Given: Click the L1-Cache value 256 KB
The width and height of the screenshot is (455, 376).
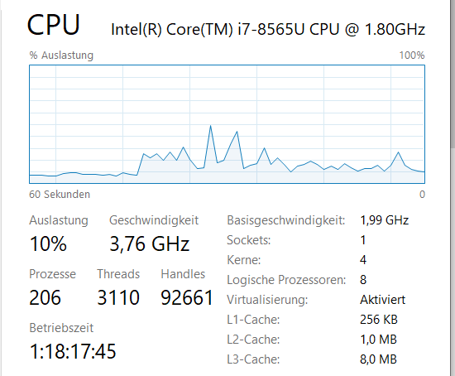Looking at the screenshot, I should pos(379,320).
